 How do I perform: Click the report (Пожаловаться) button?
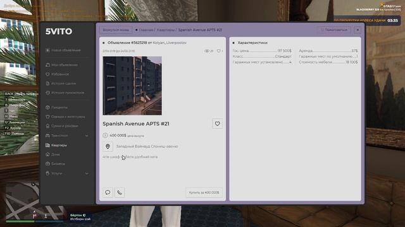point(334,30)
